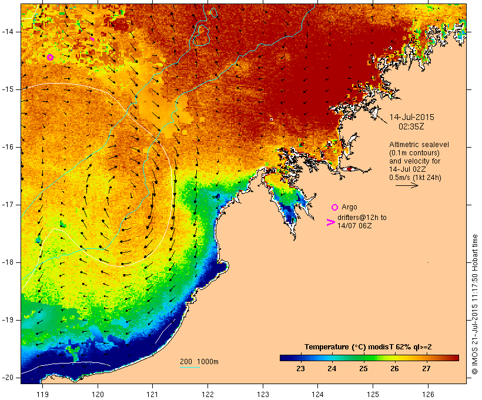The image size is (482, 400).
Task: Click the small magenta drifter mark near 120°E
Action: click(92, 39)
